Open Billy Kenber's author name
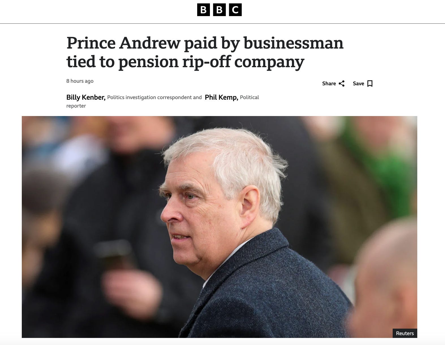Screen dimensions: 445x345 [86, 97]
